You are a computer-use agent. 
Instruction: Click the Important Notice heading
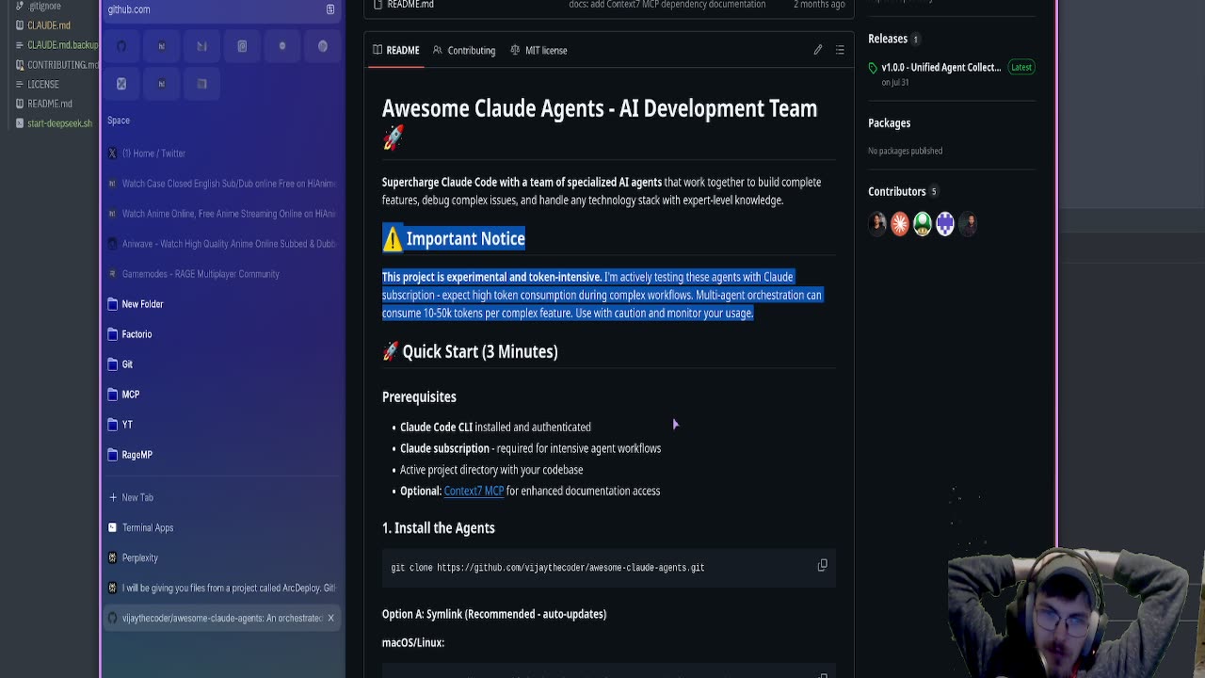[x=465, y=238]
